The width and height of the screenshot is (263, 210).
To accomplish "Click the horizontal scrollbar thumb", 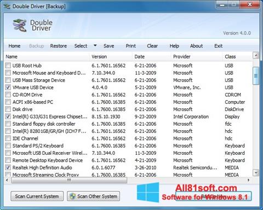I will point(69,180).
